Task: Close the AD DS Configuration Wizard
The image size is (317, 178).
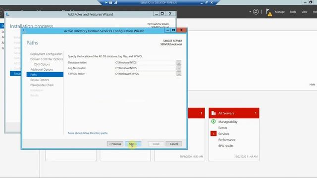Action: pyautogui.click(x=181, y=30)
